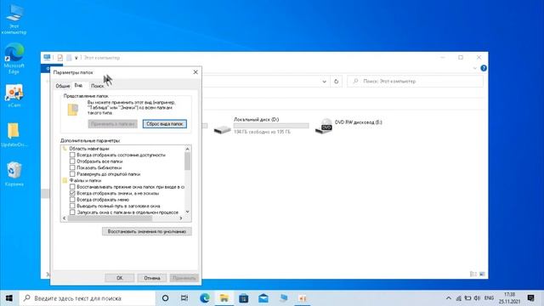Image resolution: width=544 pixels, height=306 pixels.
Task: Uncheck Всегда отображать значки, а не эскизы
Action: click(x=72, y=193)
